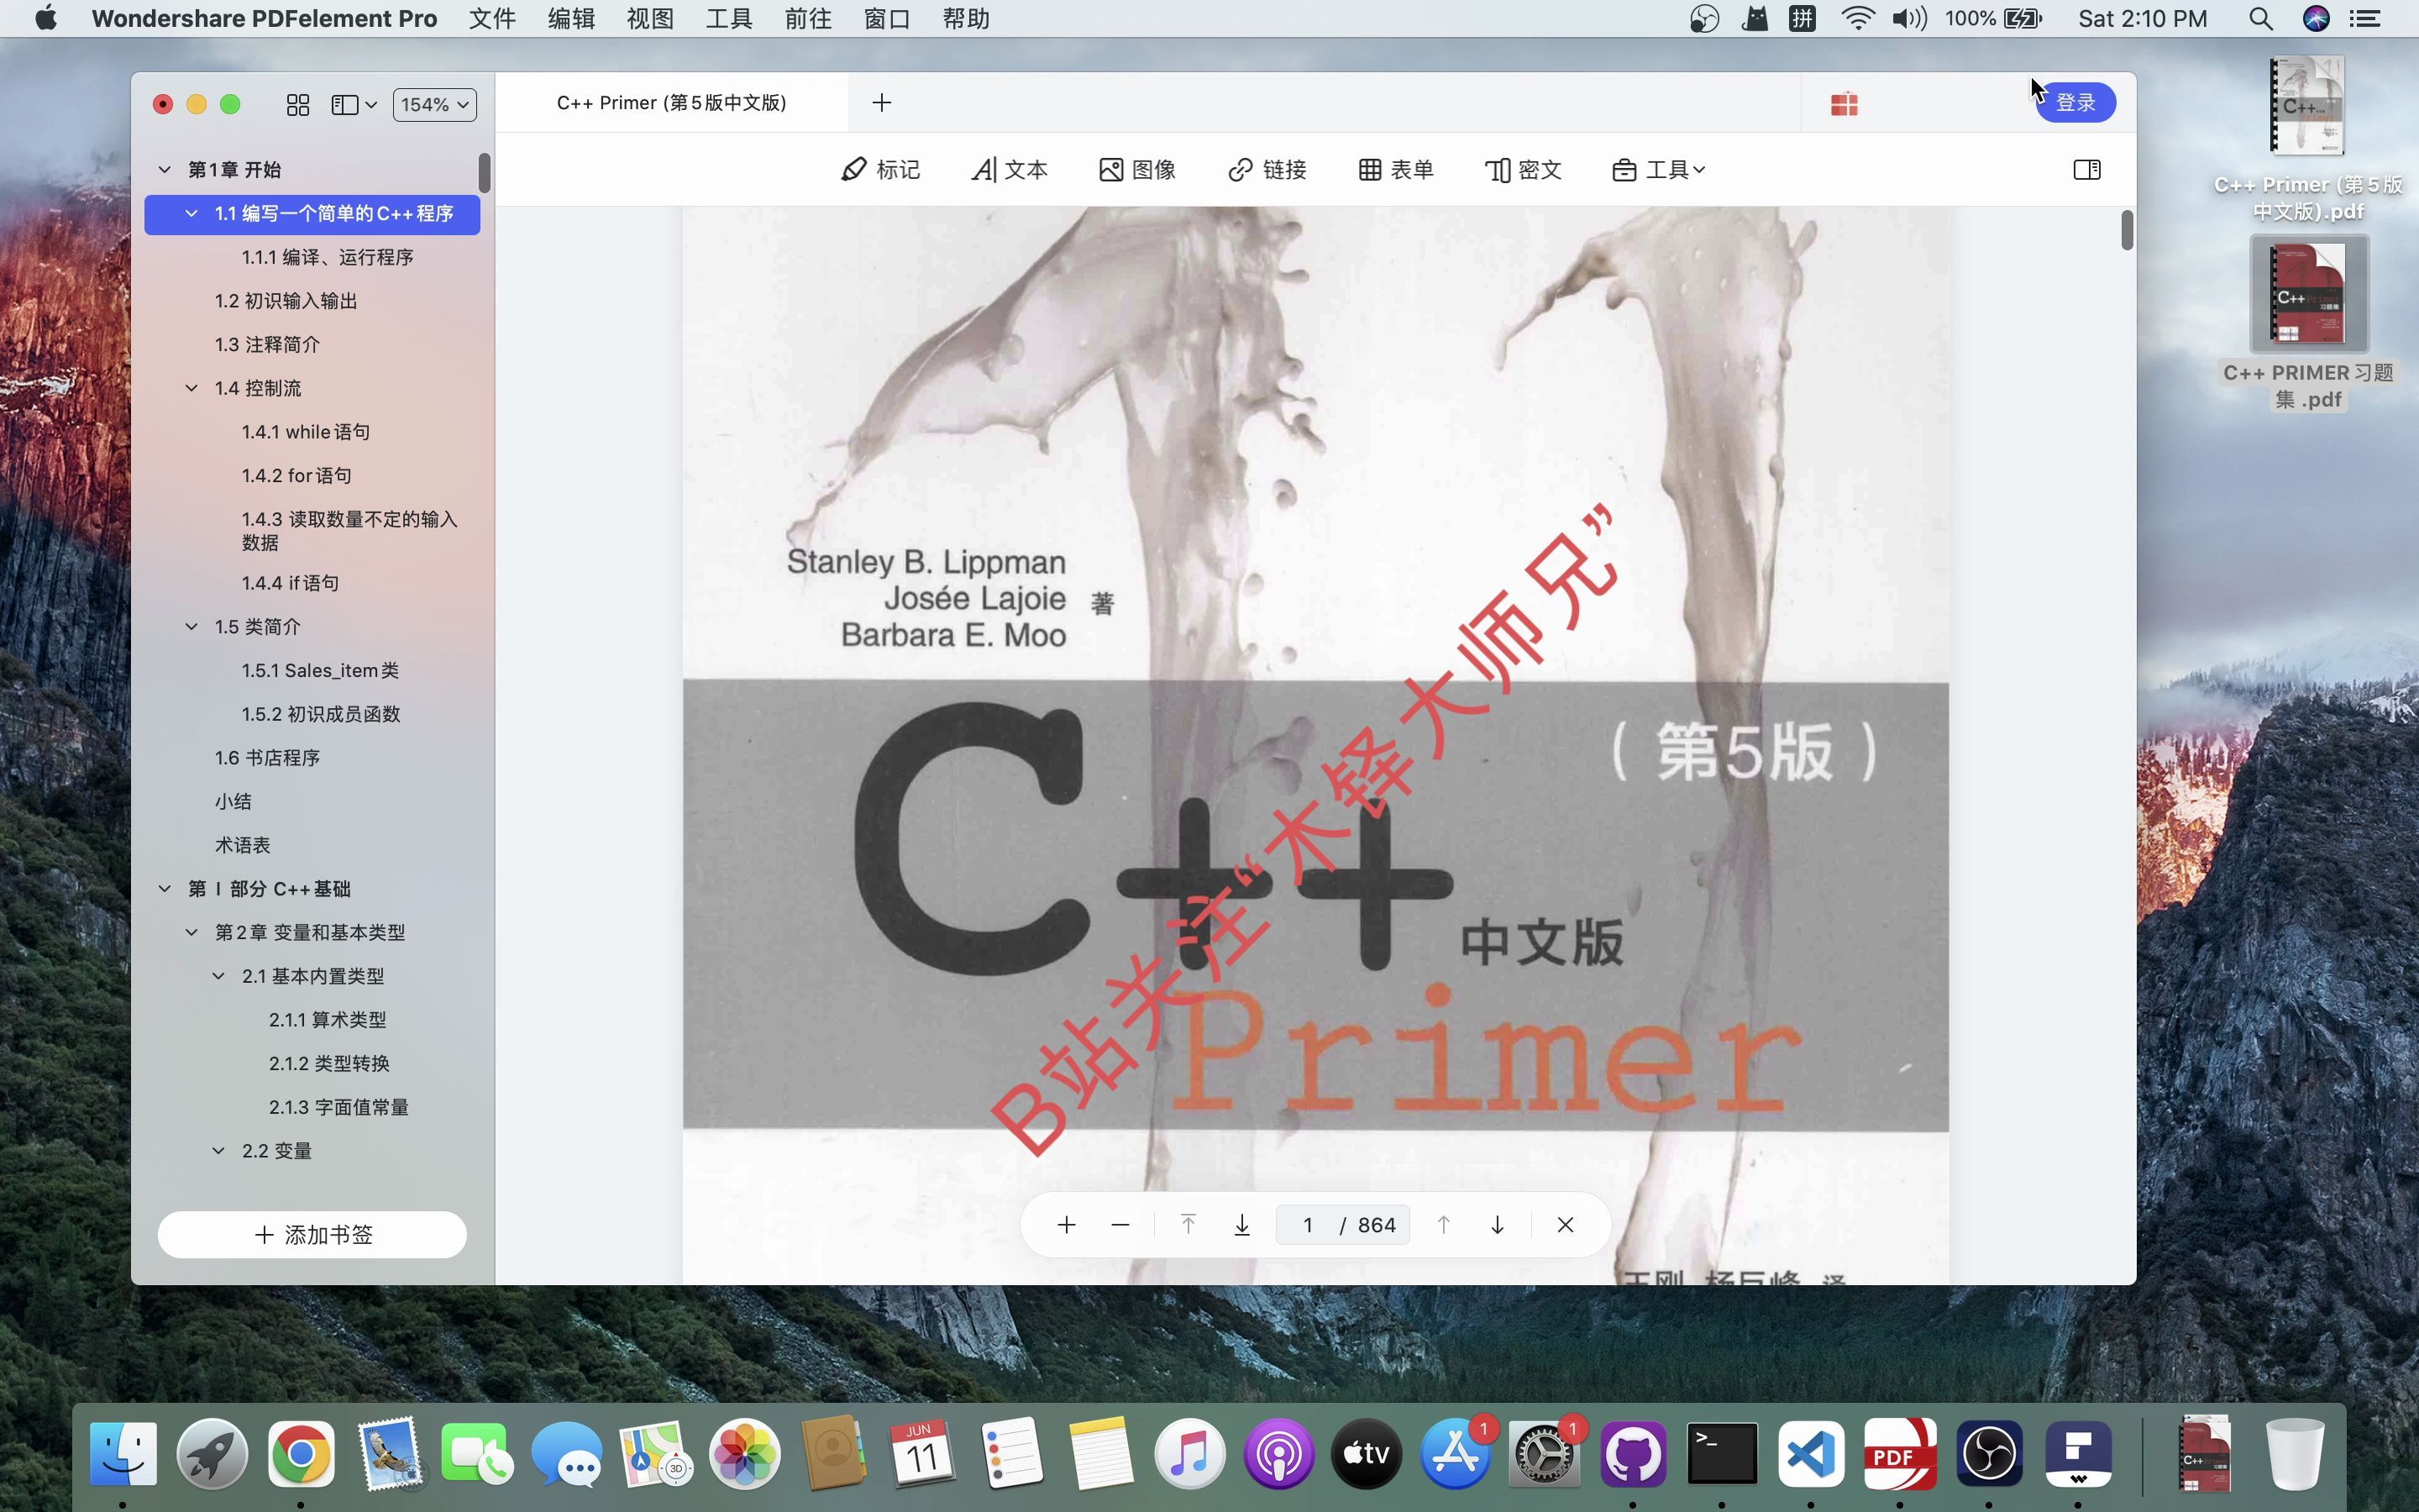
Task: Collapse the 第1章 开始 bookmark
Action: [x=165, y=169]
